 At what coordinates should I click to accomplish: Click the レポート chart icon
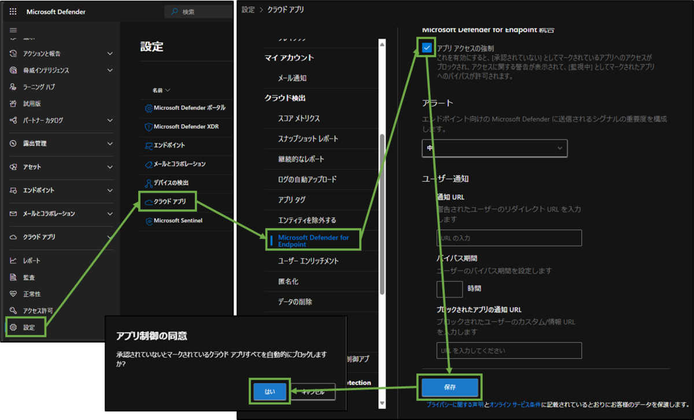click(13, 260)
